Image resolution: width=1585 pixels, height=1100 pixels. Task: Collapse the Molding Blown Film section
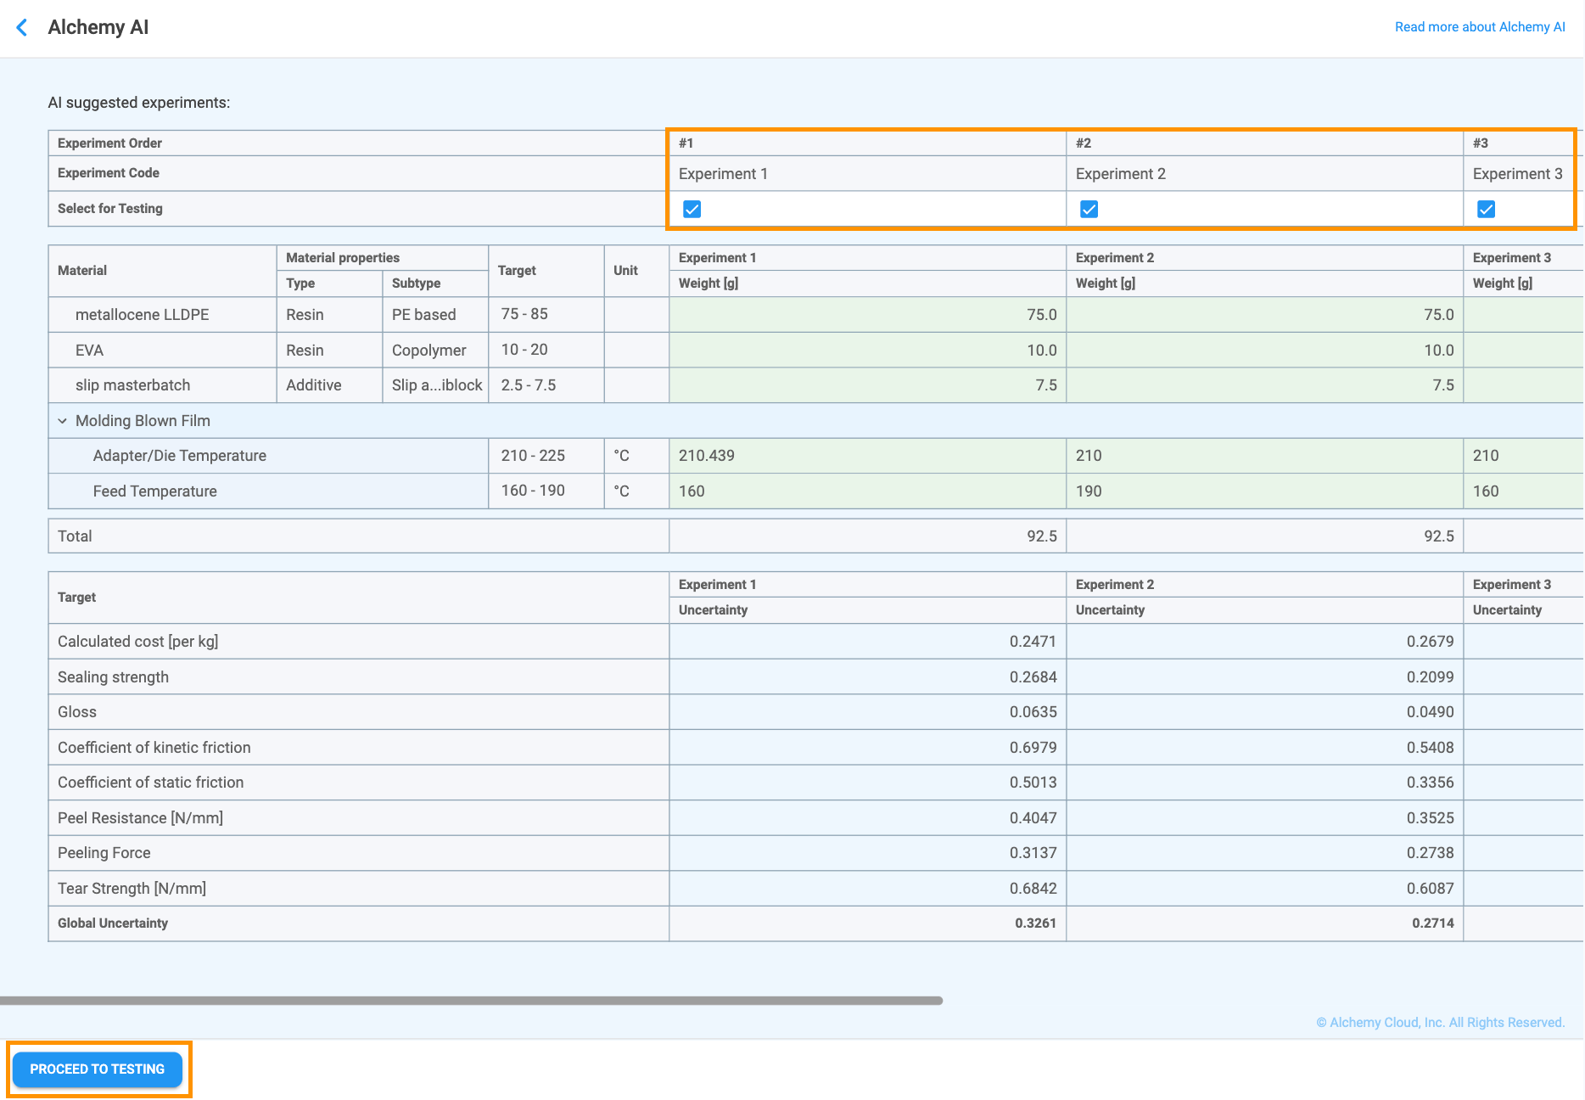63,421
